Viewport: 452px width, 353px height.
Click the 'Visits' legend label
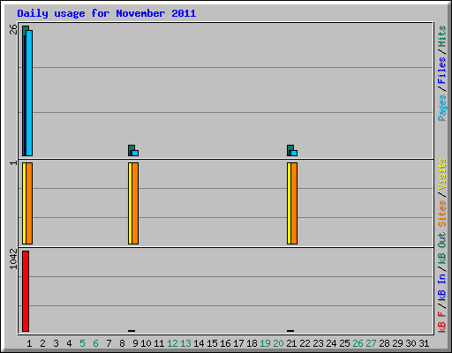[441, 175]
